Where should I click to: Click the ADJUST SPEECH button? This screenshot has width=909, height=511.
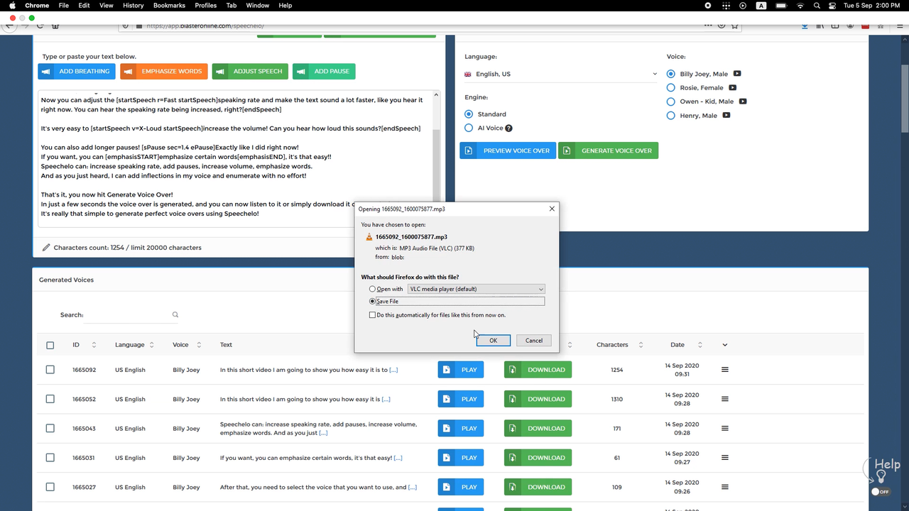[x=250, y=72]
